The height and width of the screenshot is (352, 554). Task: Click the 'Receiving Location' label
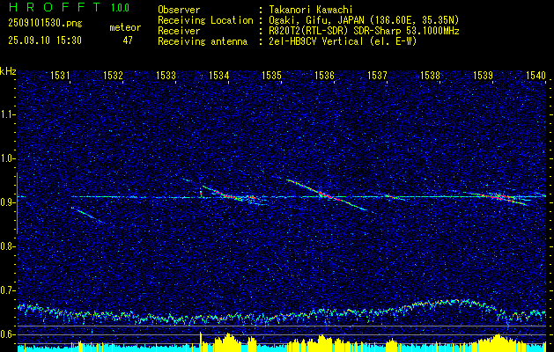205,20
